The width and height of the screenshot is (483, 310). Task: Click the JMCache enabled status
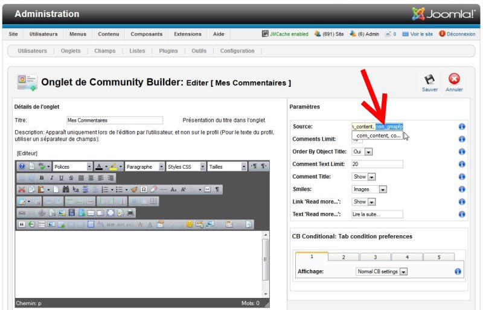click(x=285, y=34)
